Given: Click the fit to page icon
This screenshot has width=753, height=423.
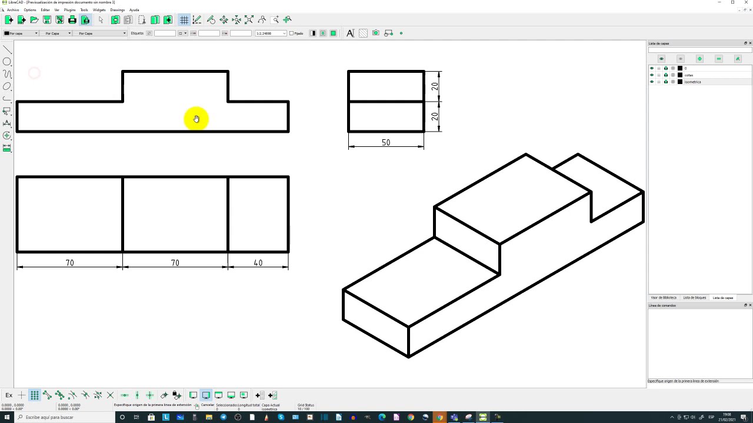Looking at the screenshot, I should click(333, 33).
